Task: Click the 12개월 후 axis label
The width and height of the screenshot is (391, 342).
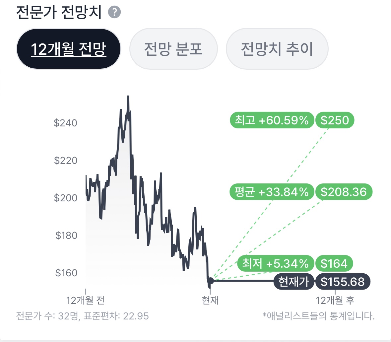Action: [x=335, y=300]
